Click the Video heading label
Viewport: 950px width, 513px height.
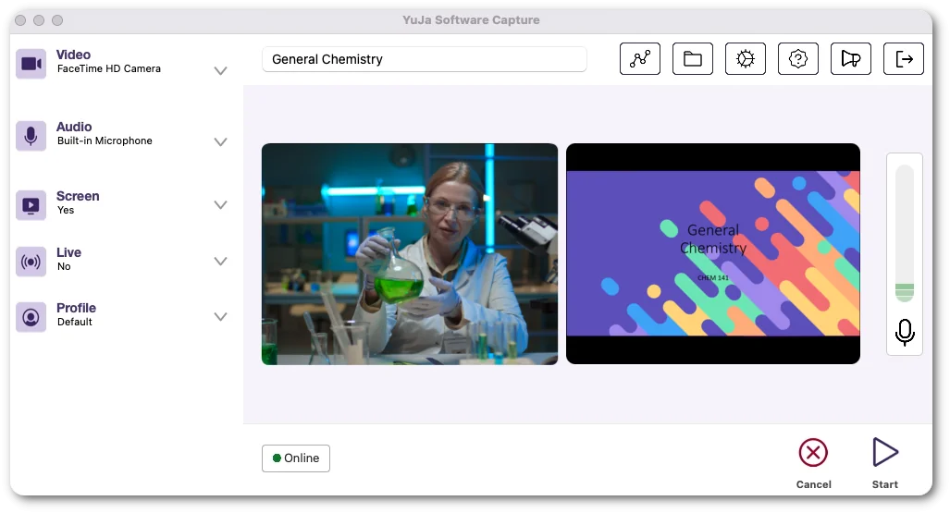[73, 55]
